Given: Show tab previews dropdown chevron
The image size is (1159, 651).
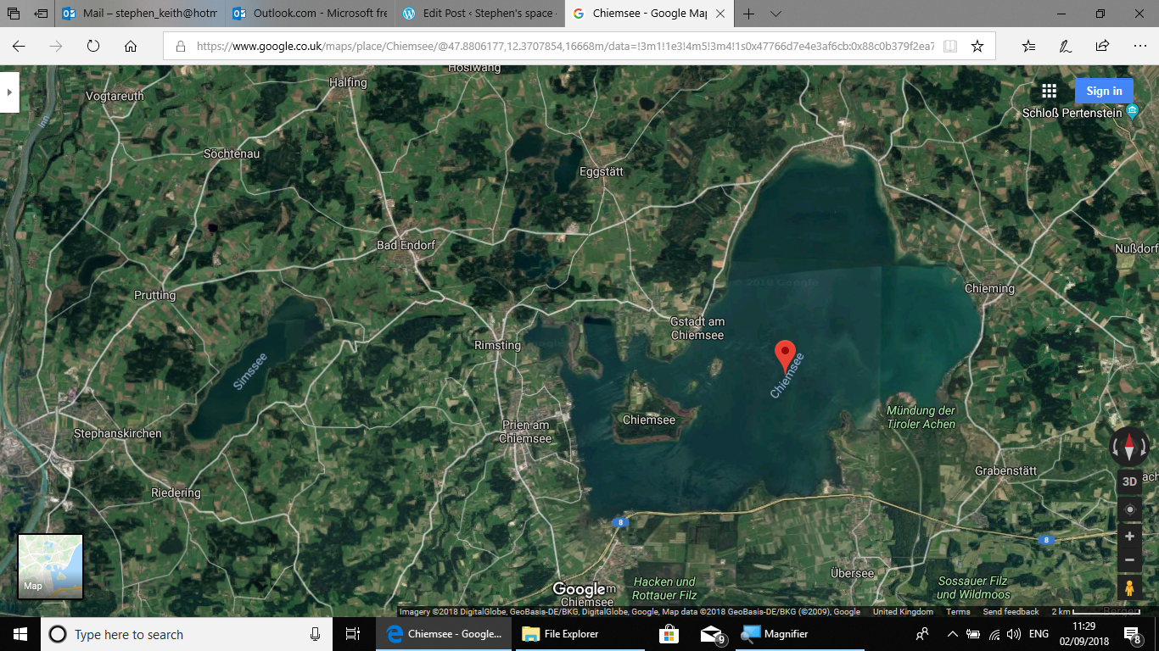Looking at the screenshot, I should [775, 14].
